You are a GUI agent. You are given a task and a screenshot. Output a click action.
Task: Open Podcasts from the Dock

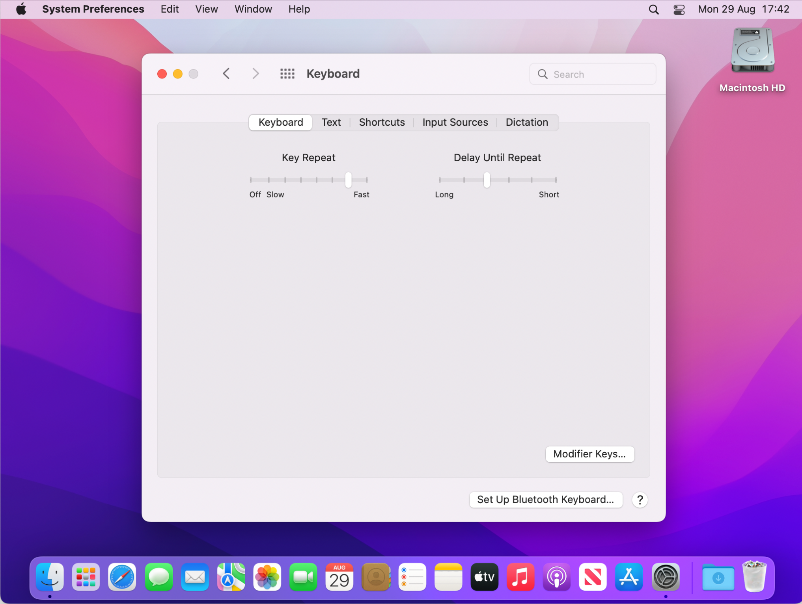click(557, 577)
